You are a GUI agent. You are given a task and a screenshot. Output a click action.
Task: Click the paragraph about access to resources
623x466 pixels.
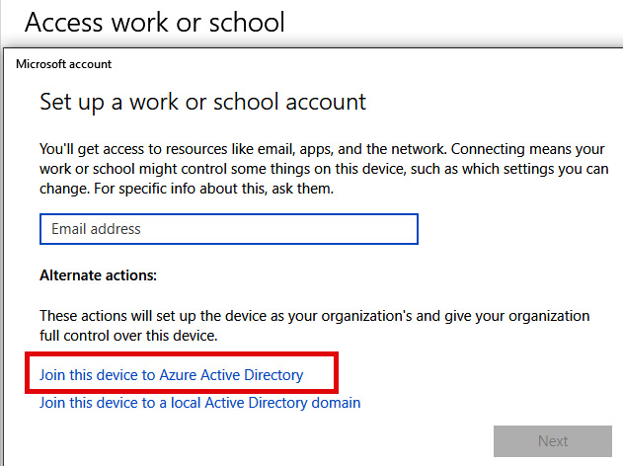click(324, 169)
